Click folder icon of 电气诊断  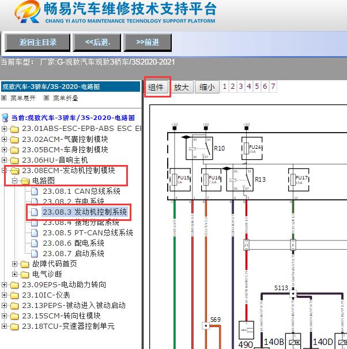coord(25,275)
